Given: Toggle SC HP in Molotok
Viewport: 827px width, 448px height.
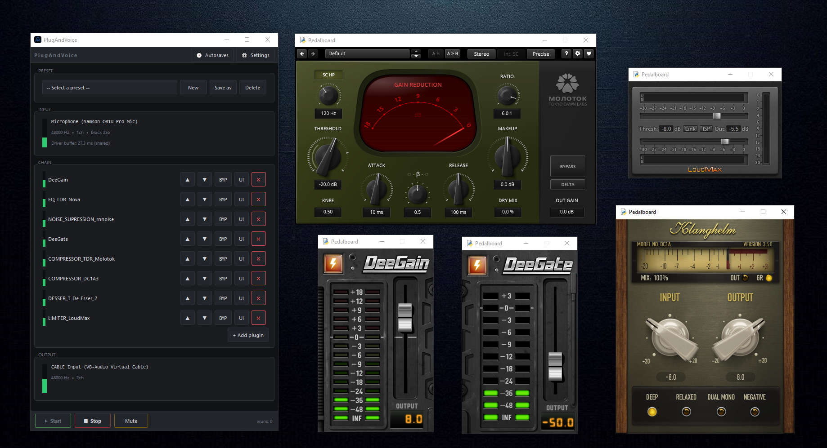Looking at the screenshot, I should point(328,75).
